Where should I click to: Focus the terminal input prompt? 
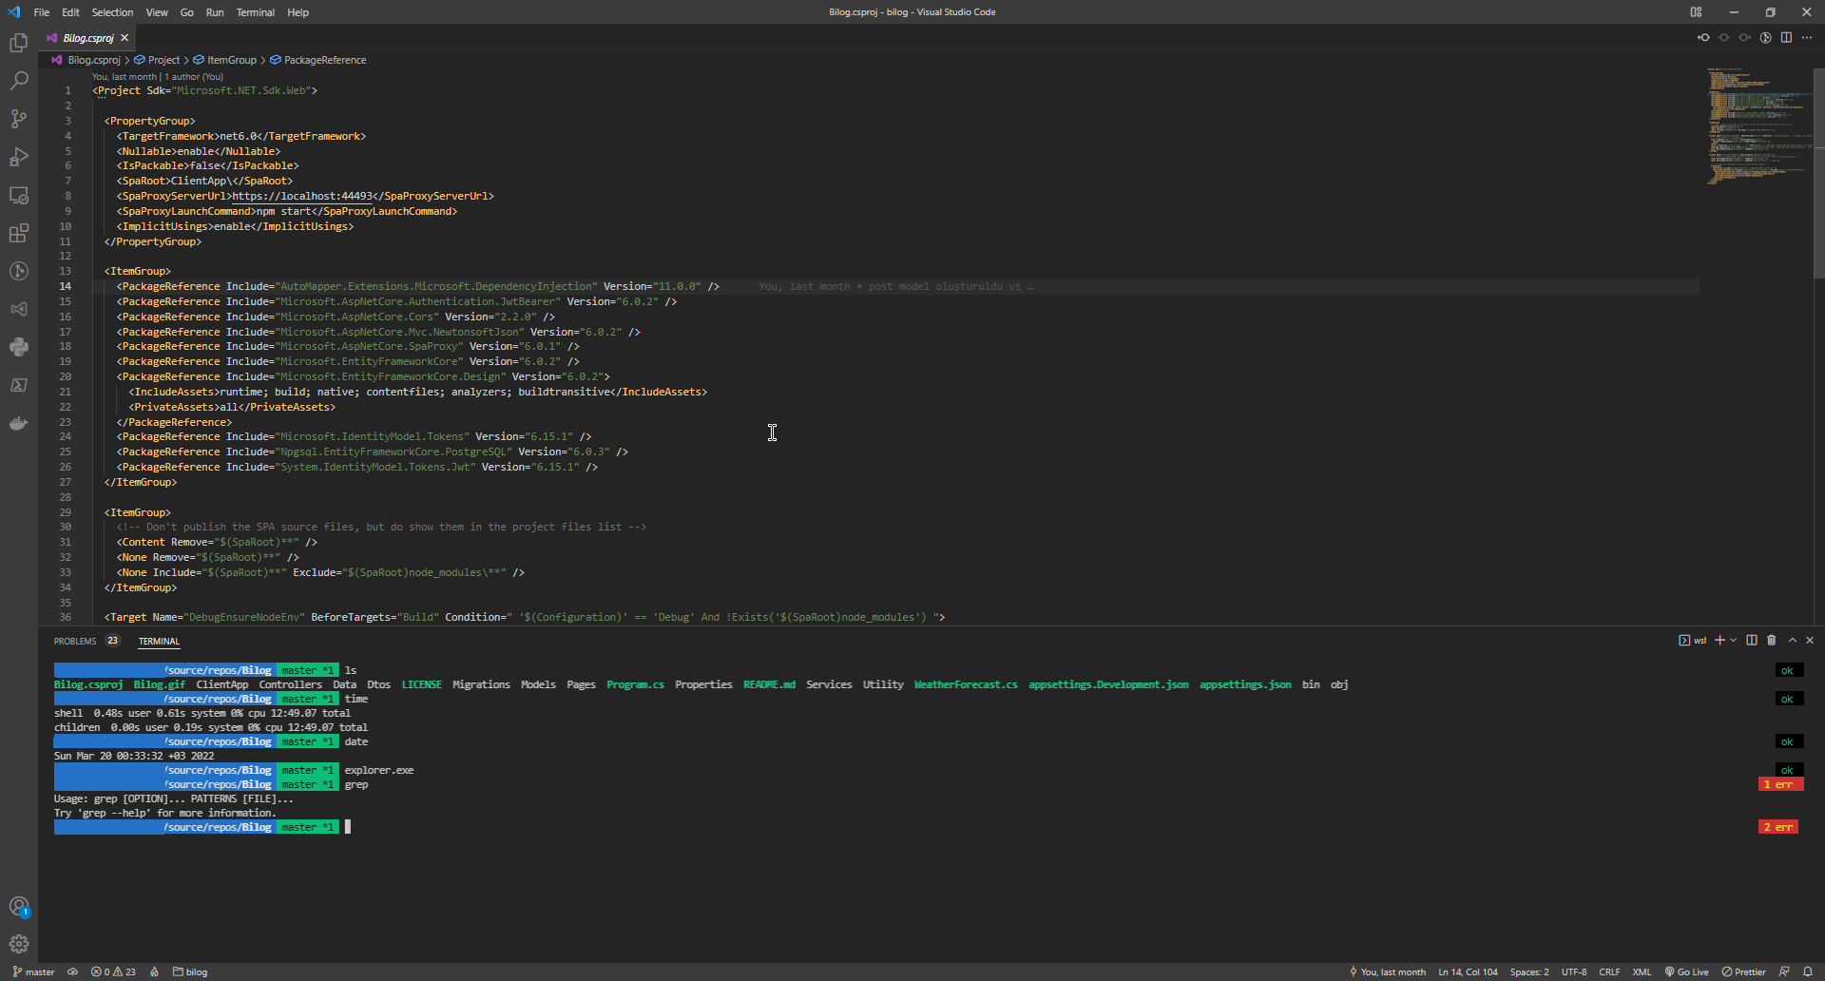pos(348,827)
